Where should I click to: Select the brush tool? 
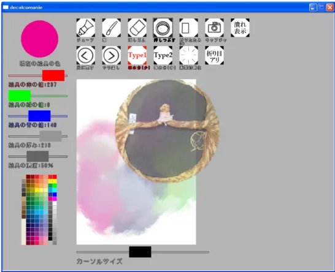point(112,28)
